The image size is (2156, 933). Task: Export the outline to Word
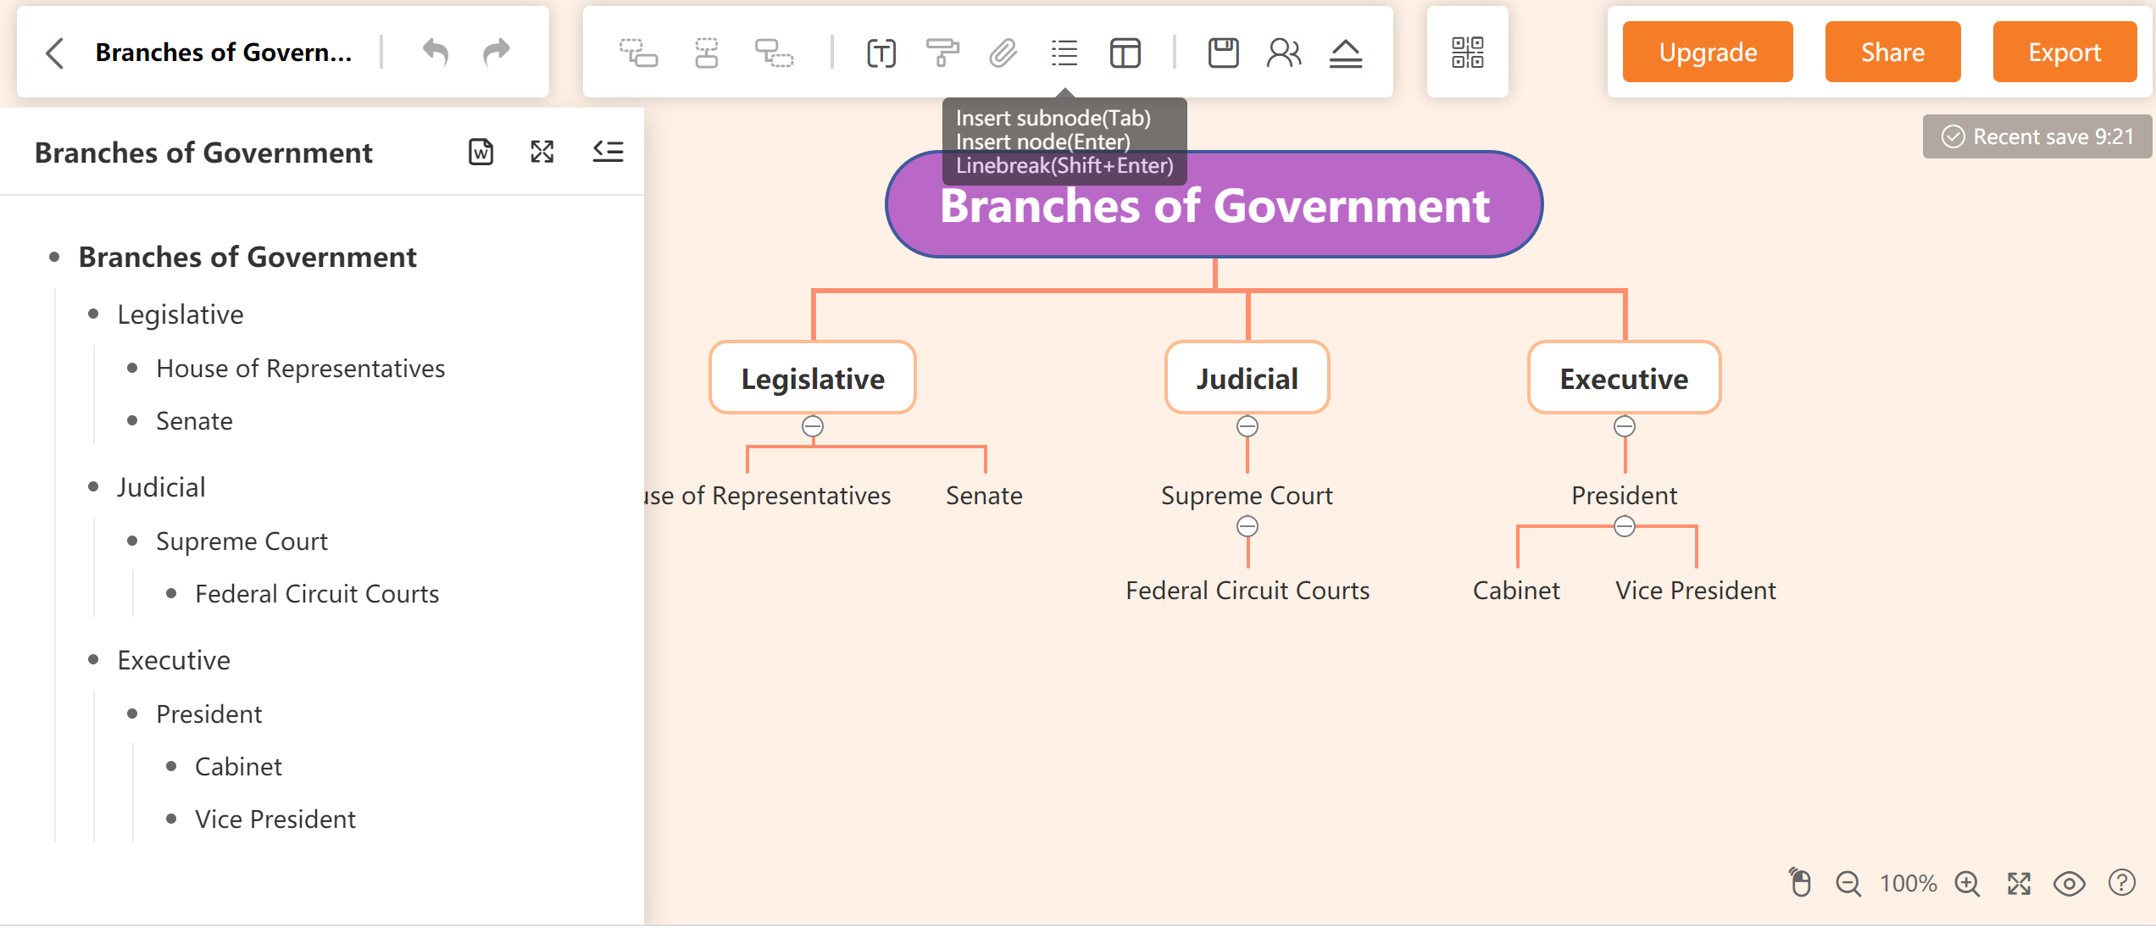[x=480, y=152]
